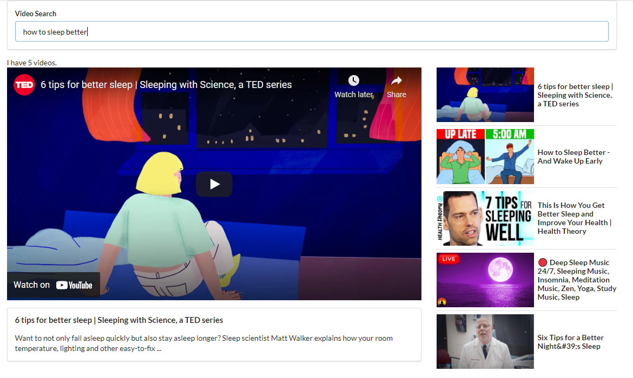Click the TED channel logo in the player
Image resolution: width=633 pixels, height=378 pixels.
pyautogui.click(x=24, y=85)
